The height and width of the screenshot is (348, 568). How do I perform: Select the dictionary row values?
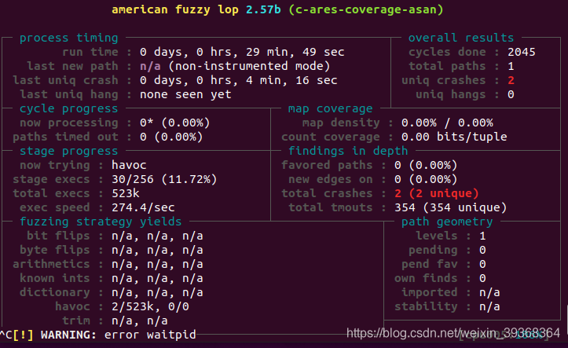(157, 292)
